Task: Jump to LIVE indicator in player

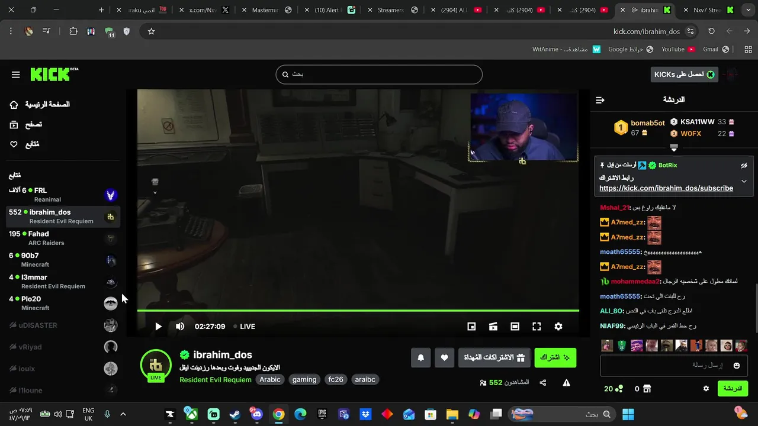Action: [x=244, y=327]
